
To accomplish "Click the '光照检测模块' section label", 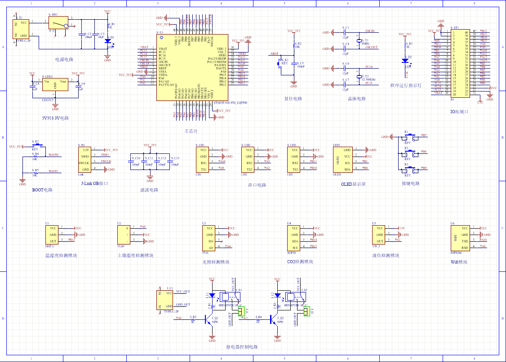I will tap(216, 262).
